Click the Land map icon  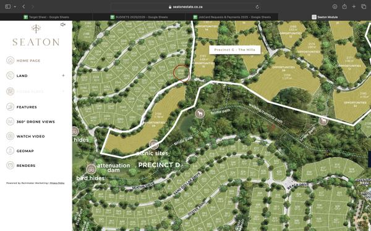coord(10,75)
